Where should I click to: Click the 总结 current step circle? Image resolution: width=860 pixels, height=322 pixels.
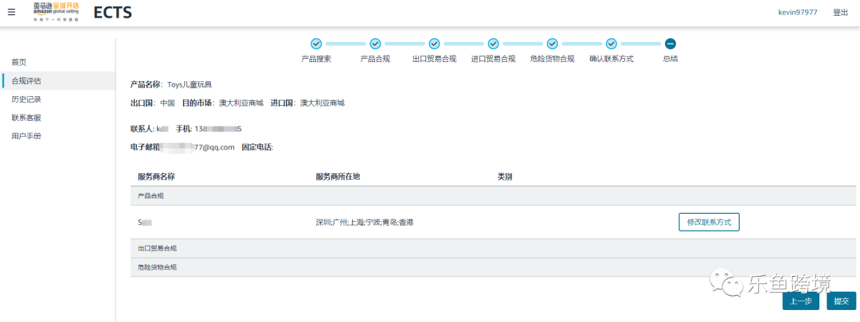coord(670,44)
